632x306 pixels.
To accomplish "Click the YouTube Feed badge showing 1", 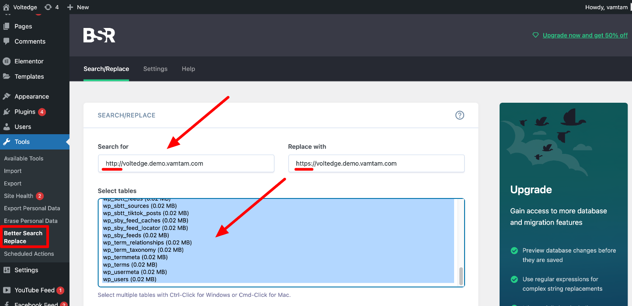I will point(60,290).
